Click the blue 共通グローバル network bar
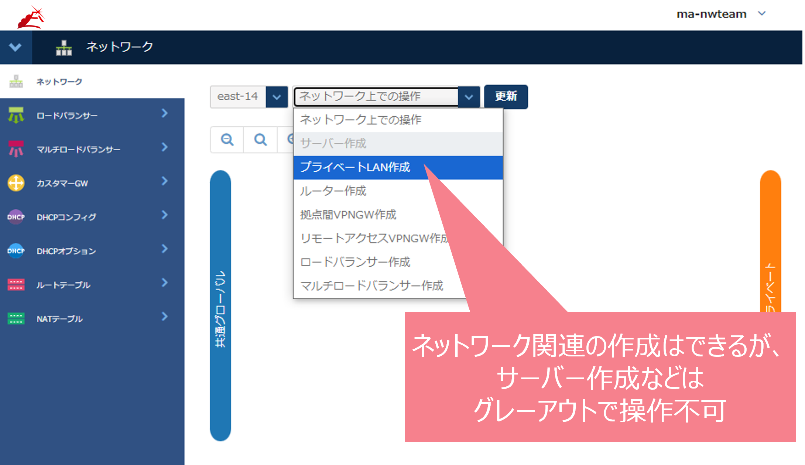805x465 pixels. tap(220, 305)
